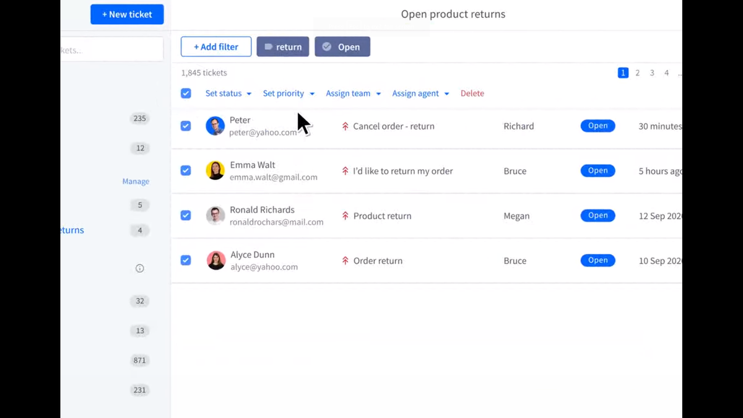Click the checkmark icon on the Open filter chip
743x418 pixels.
[327, 46]
